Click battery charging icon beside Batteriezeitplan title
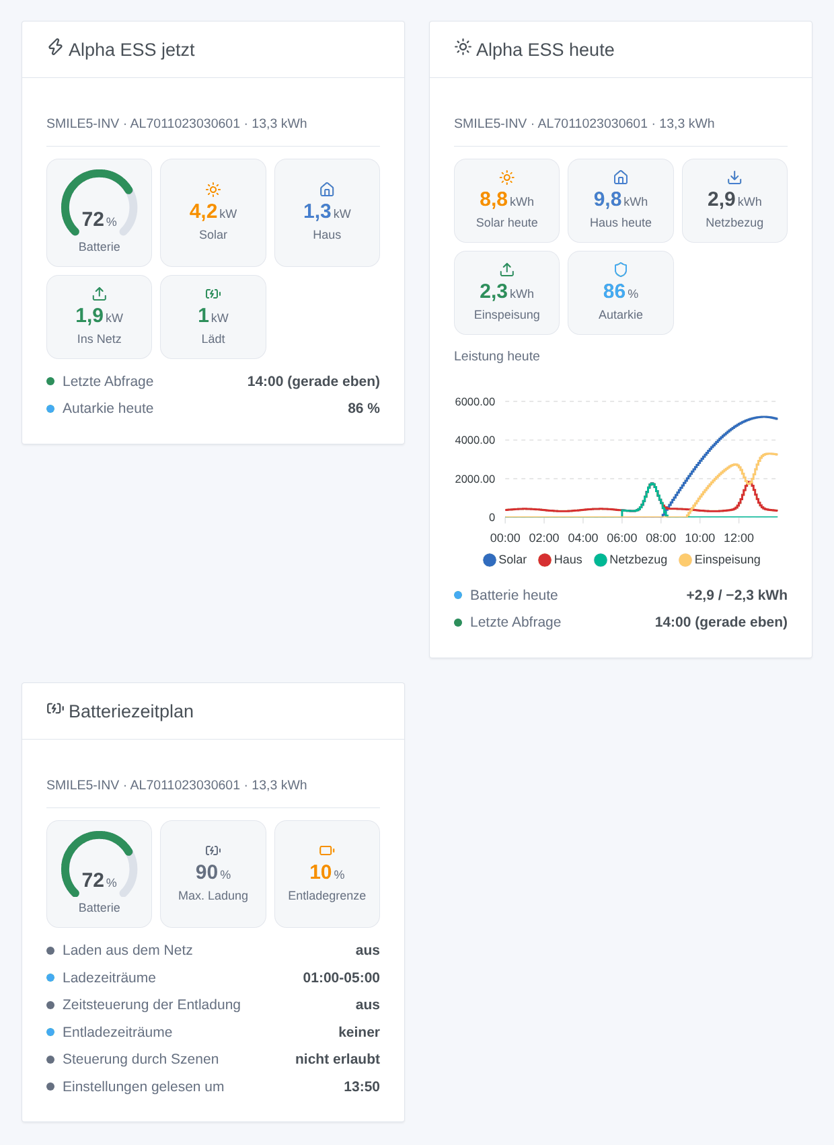 pos(55,709)
